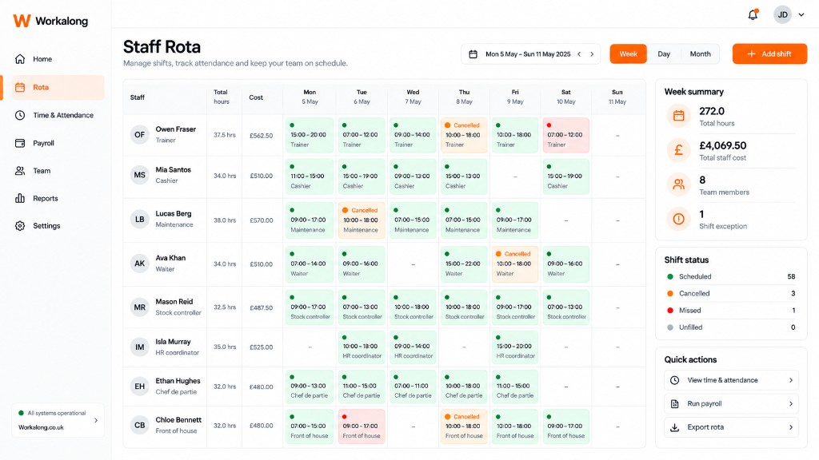
Task: Expand the system status card chevron
Action: tap(96, 420)
